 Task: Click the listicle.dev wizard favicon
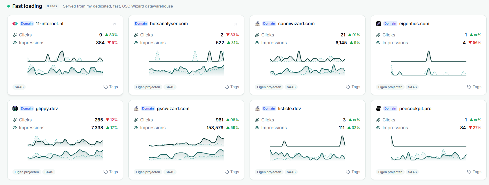pyautogui.click(x=257, y=109)
